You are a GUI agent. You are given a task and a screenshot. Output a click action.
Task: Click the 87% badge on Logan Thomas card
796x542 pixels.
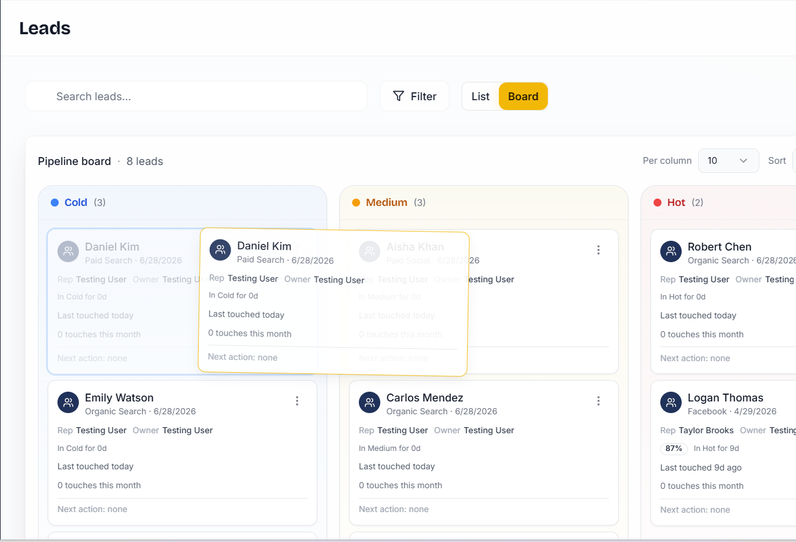pos(674,449)
